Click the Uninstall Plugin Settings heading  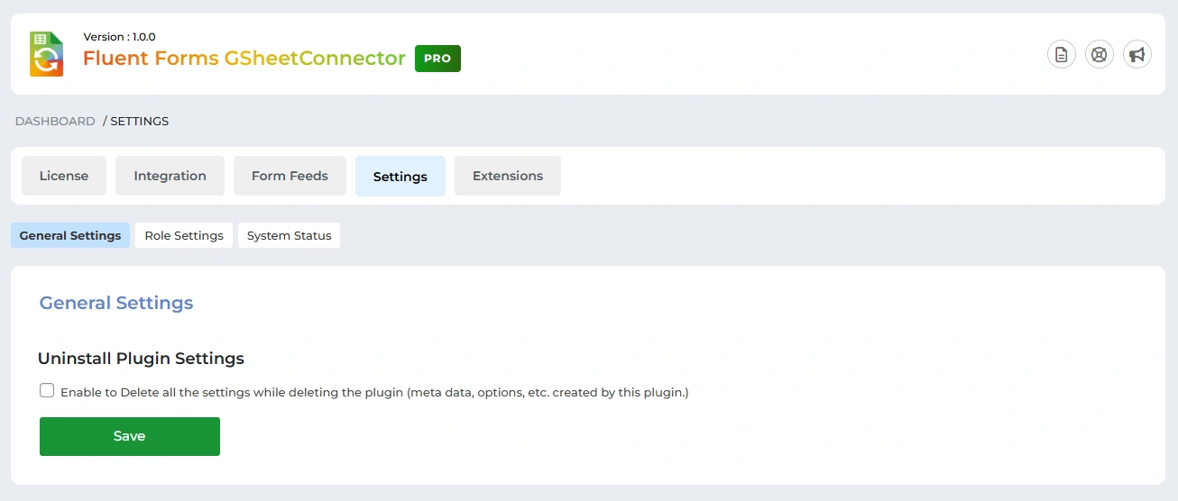pyautogui.click(x=141, y=359)
